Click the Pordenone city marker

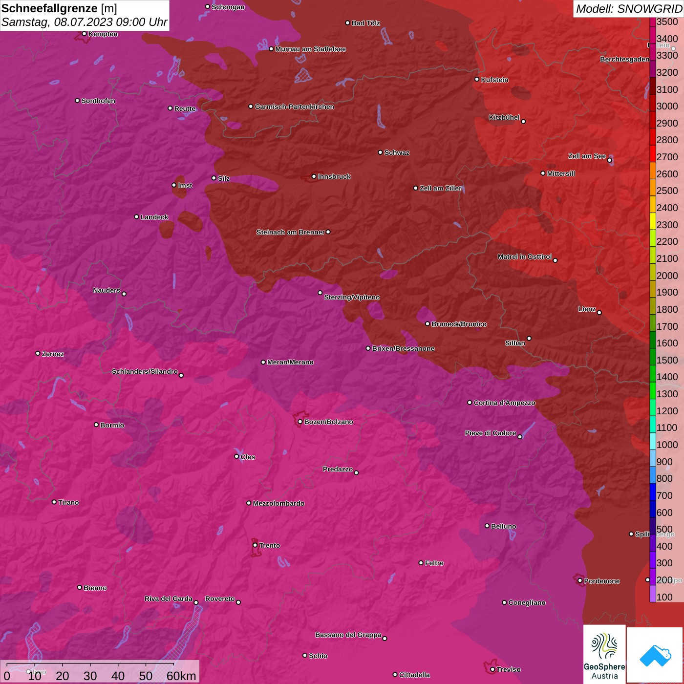(x=580, y=580)
